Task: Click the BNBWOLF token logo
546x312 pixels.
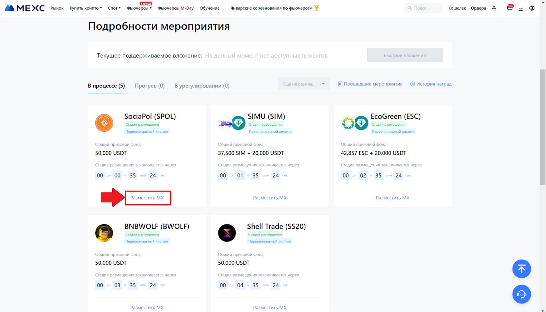Action: pyautogui.click(x=104, y=233)
